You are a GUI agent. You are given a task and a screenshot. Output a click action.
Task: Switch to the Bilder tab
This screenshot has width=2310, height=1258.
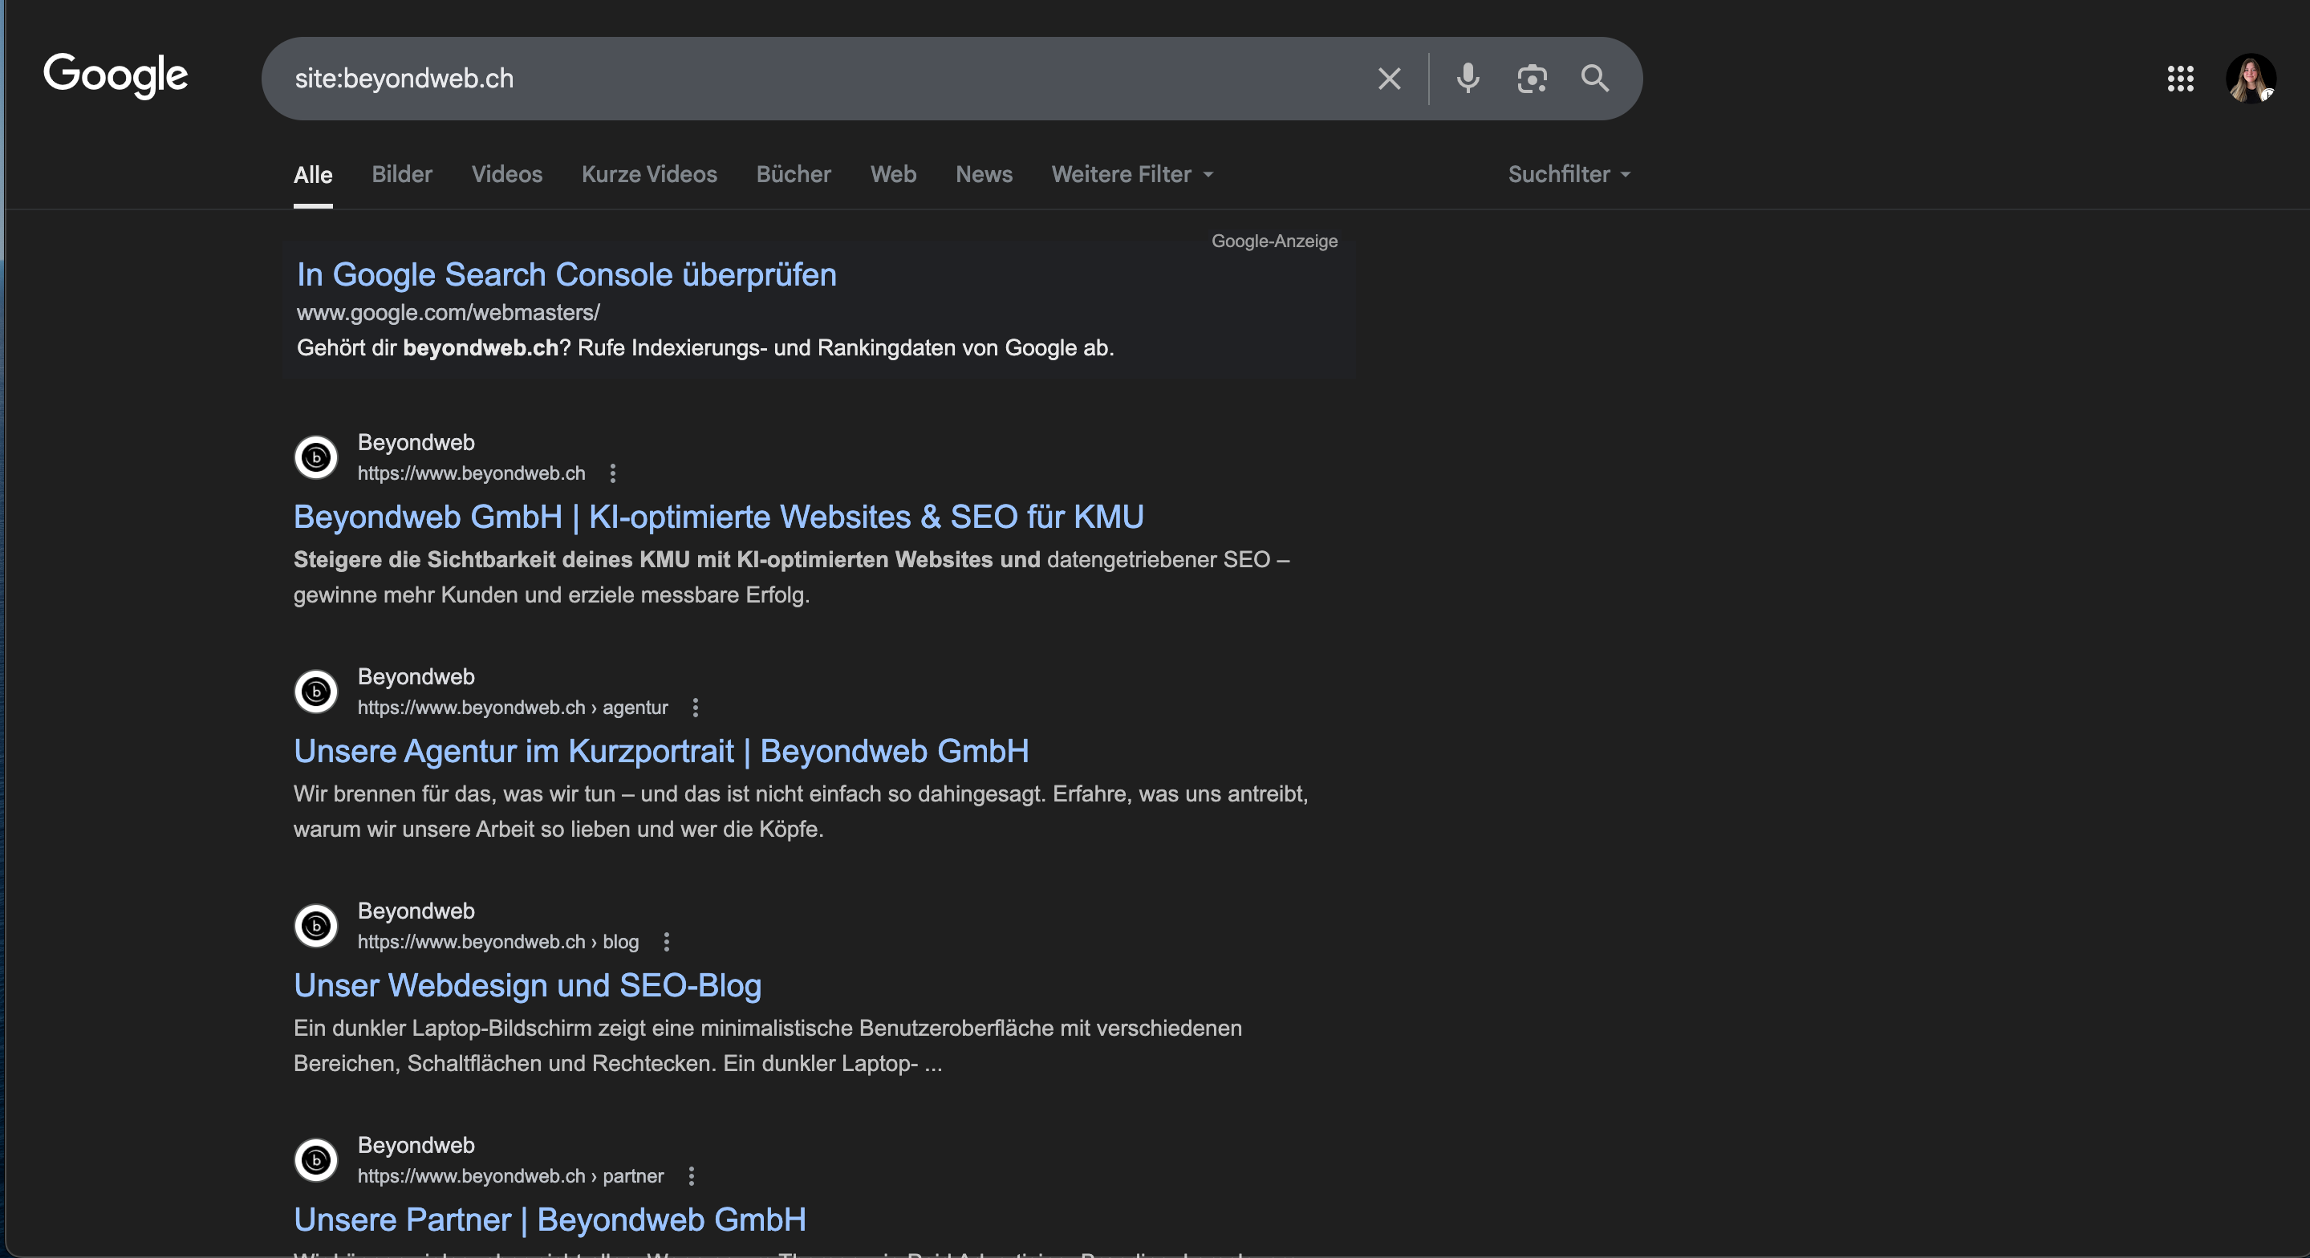pos(402,174)
